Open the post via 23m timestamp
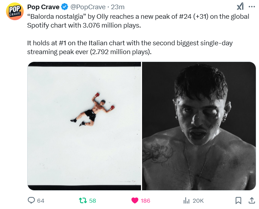 coord(118,7)
